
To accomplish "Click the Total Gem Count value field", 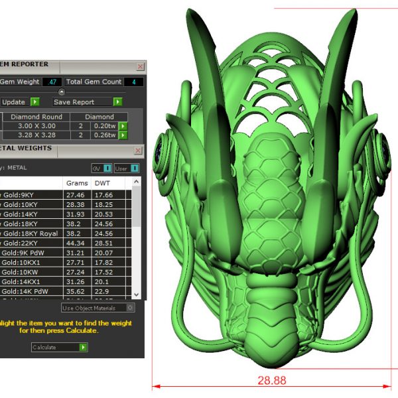I will click(133, 82).
